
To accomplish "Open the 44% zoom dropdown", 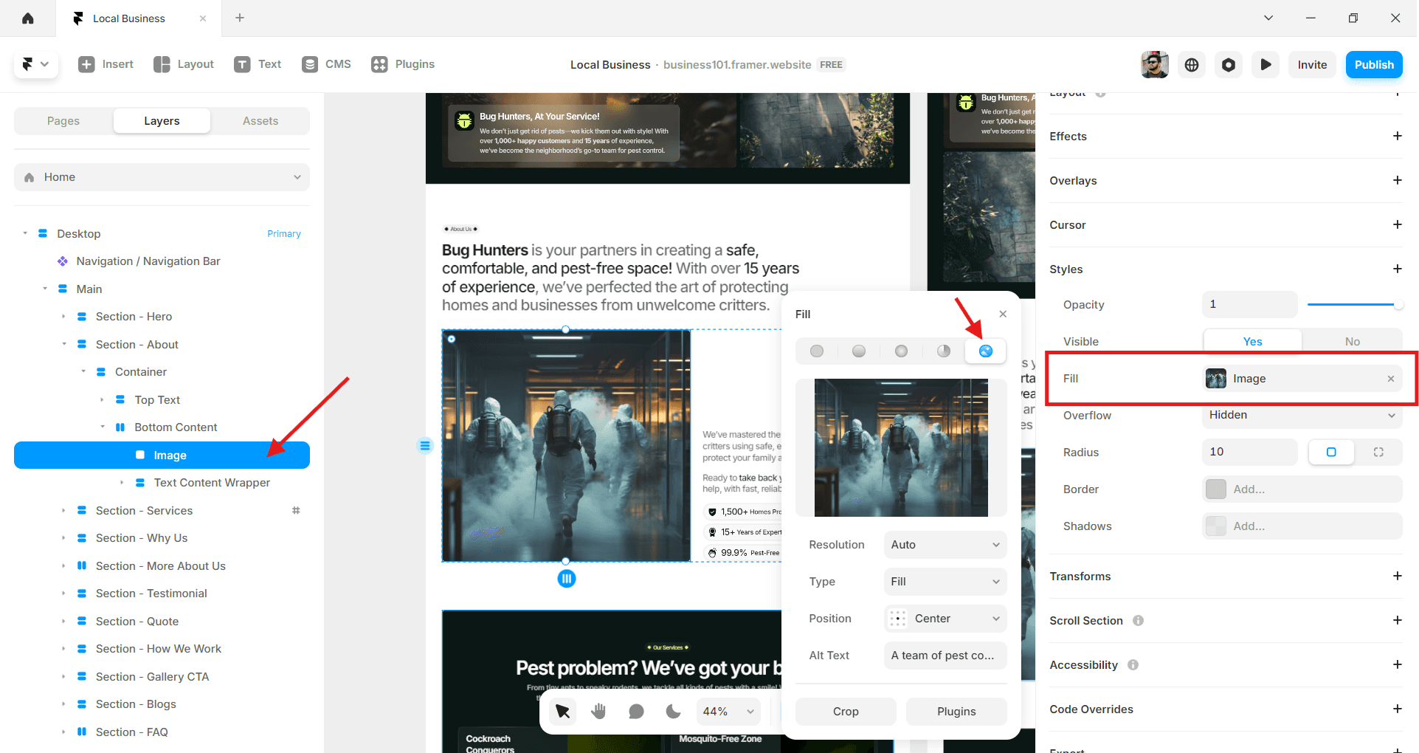I will 729,711.
